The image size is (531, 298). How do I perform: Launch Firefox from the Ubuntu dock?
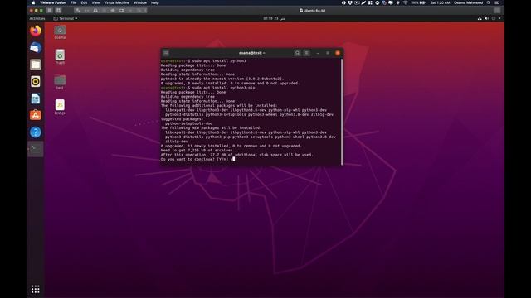pyautogui.click(x=35, y=31)
